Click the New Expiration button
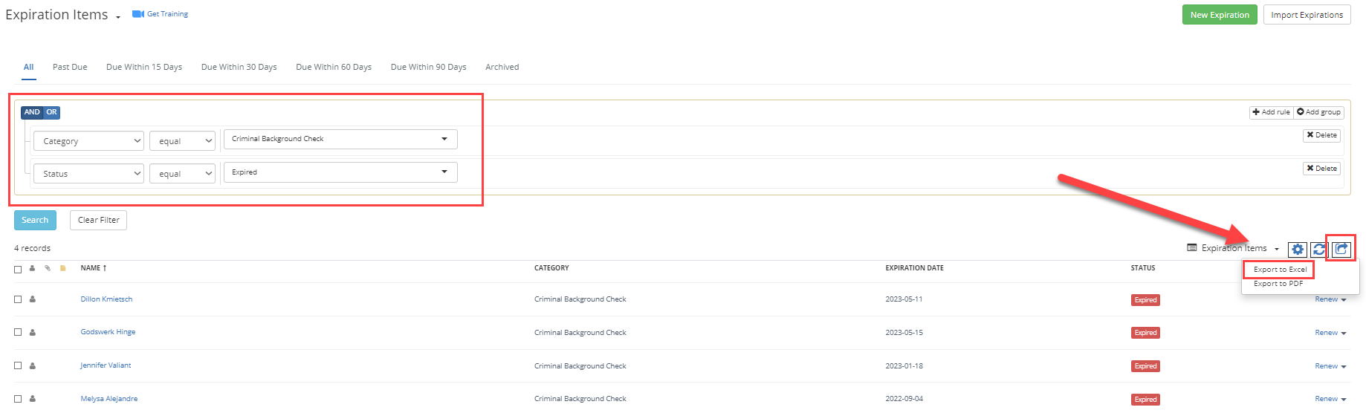This screenshot has height=413, width=1366. 1220,15
